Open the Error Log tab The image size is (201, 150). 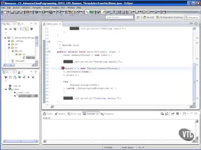74,114
